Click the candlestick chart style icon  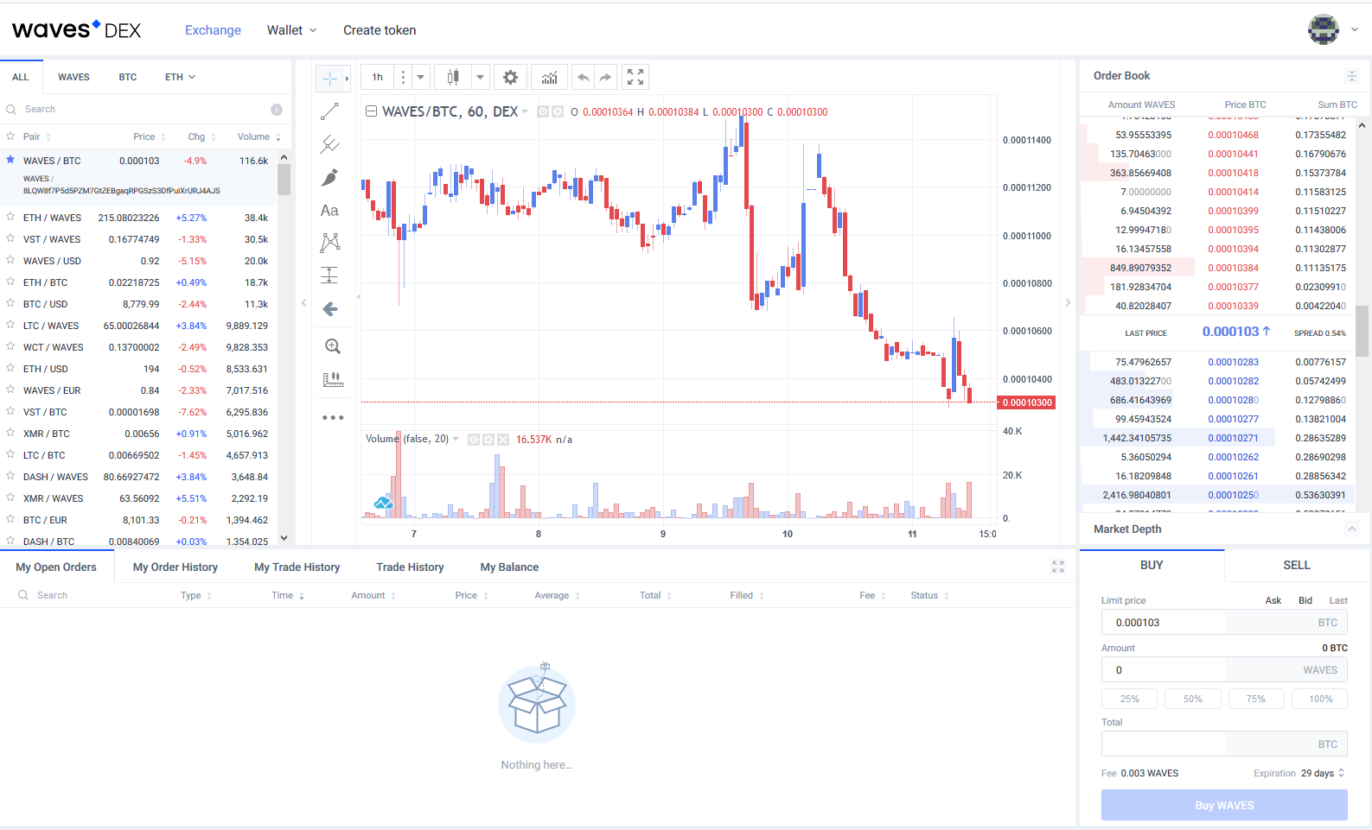pyautogui.click(x=452, y=77)
